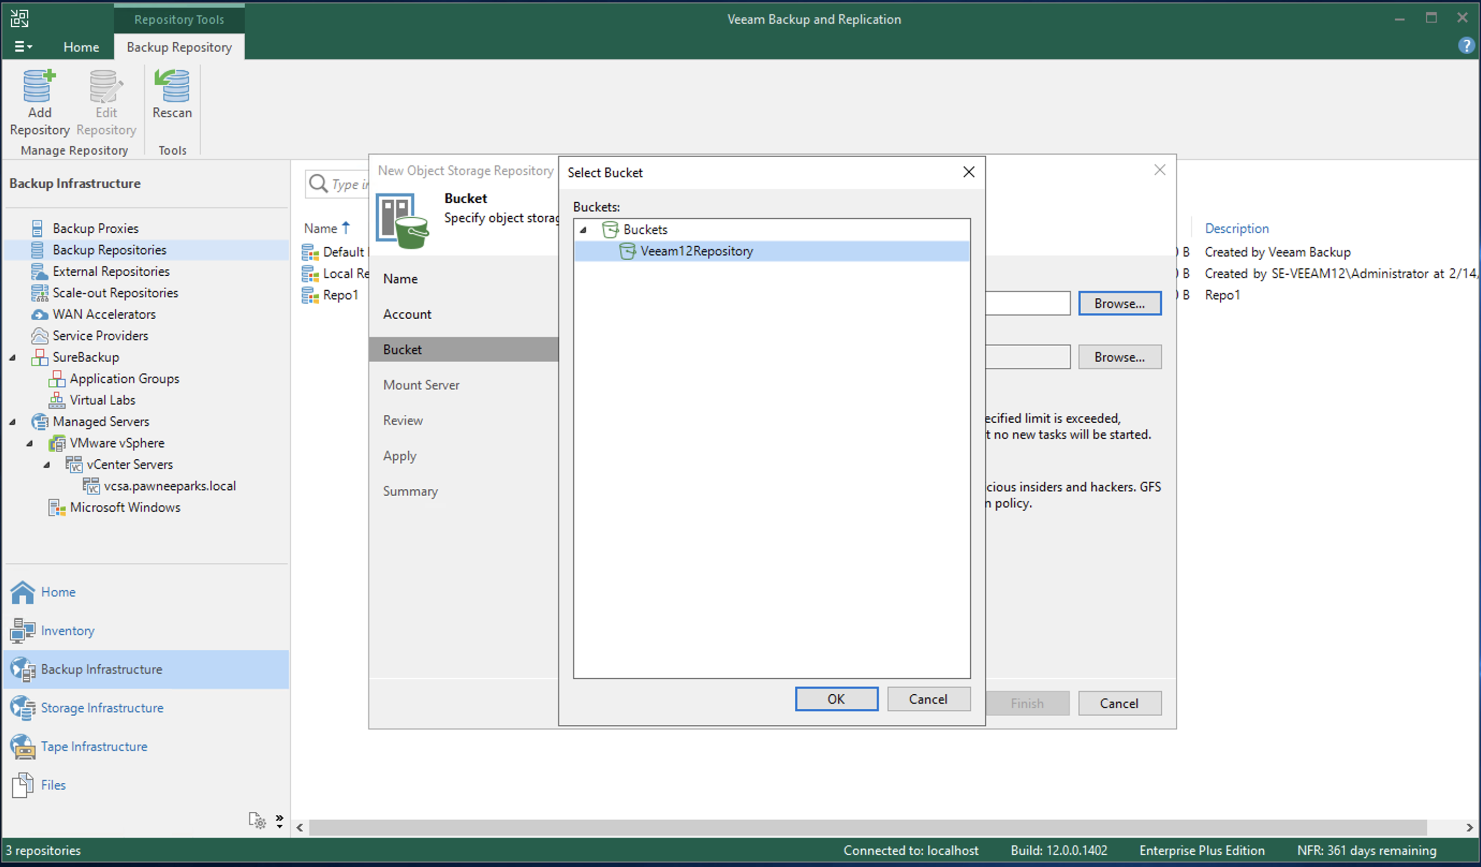Click the bucket text field in wizard
This screenshot has height=867, width=1481.
(1027, 303)
